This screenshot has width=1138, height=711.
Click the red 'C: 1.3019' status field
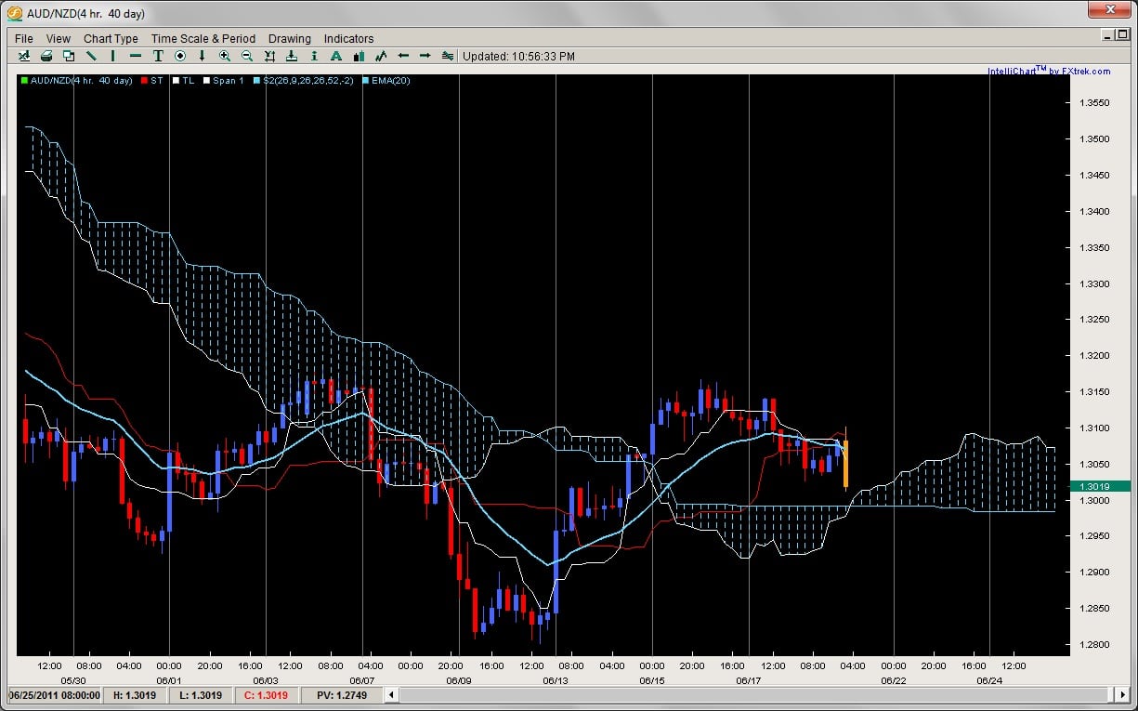click(x=266, y=695)
